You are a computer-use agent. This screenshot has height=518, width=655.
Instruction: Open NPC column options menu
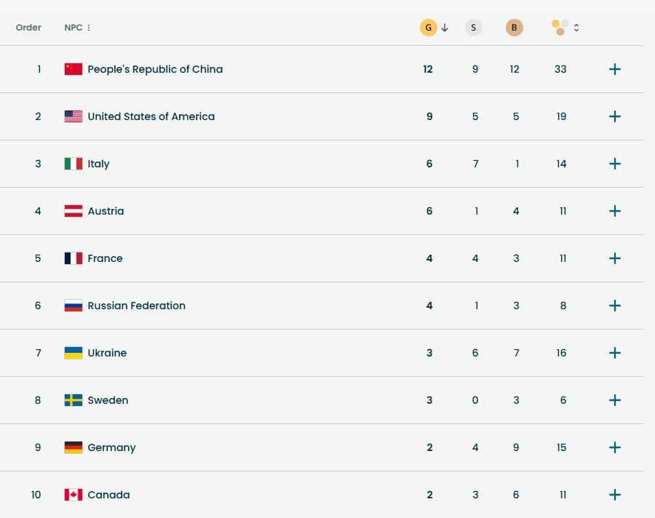point(89,28)
